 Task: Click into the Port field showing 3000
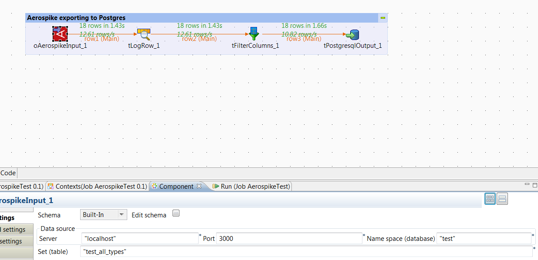pos(289,238)
